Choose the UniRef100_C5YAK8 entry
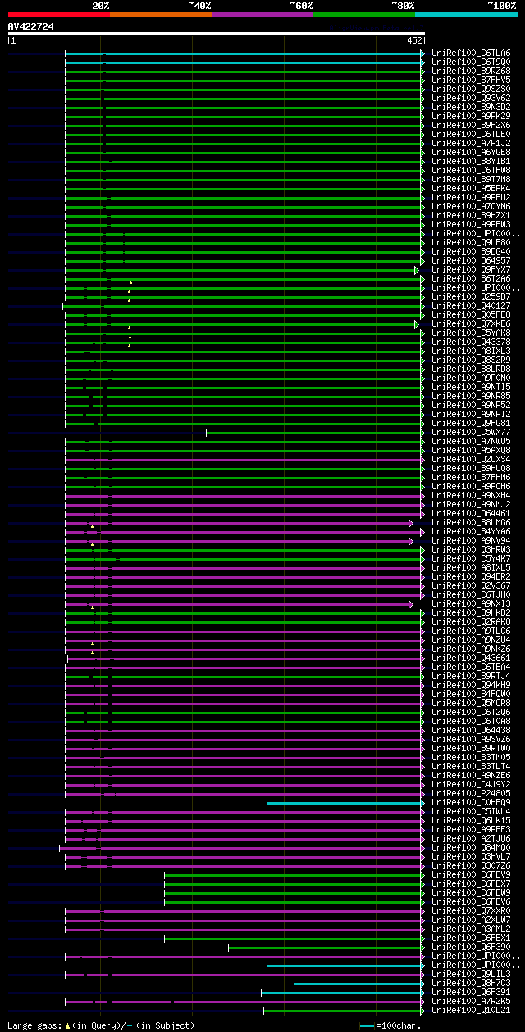Viewport: 525px width, 1032px height. (x=471, y=333)
